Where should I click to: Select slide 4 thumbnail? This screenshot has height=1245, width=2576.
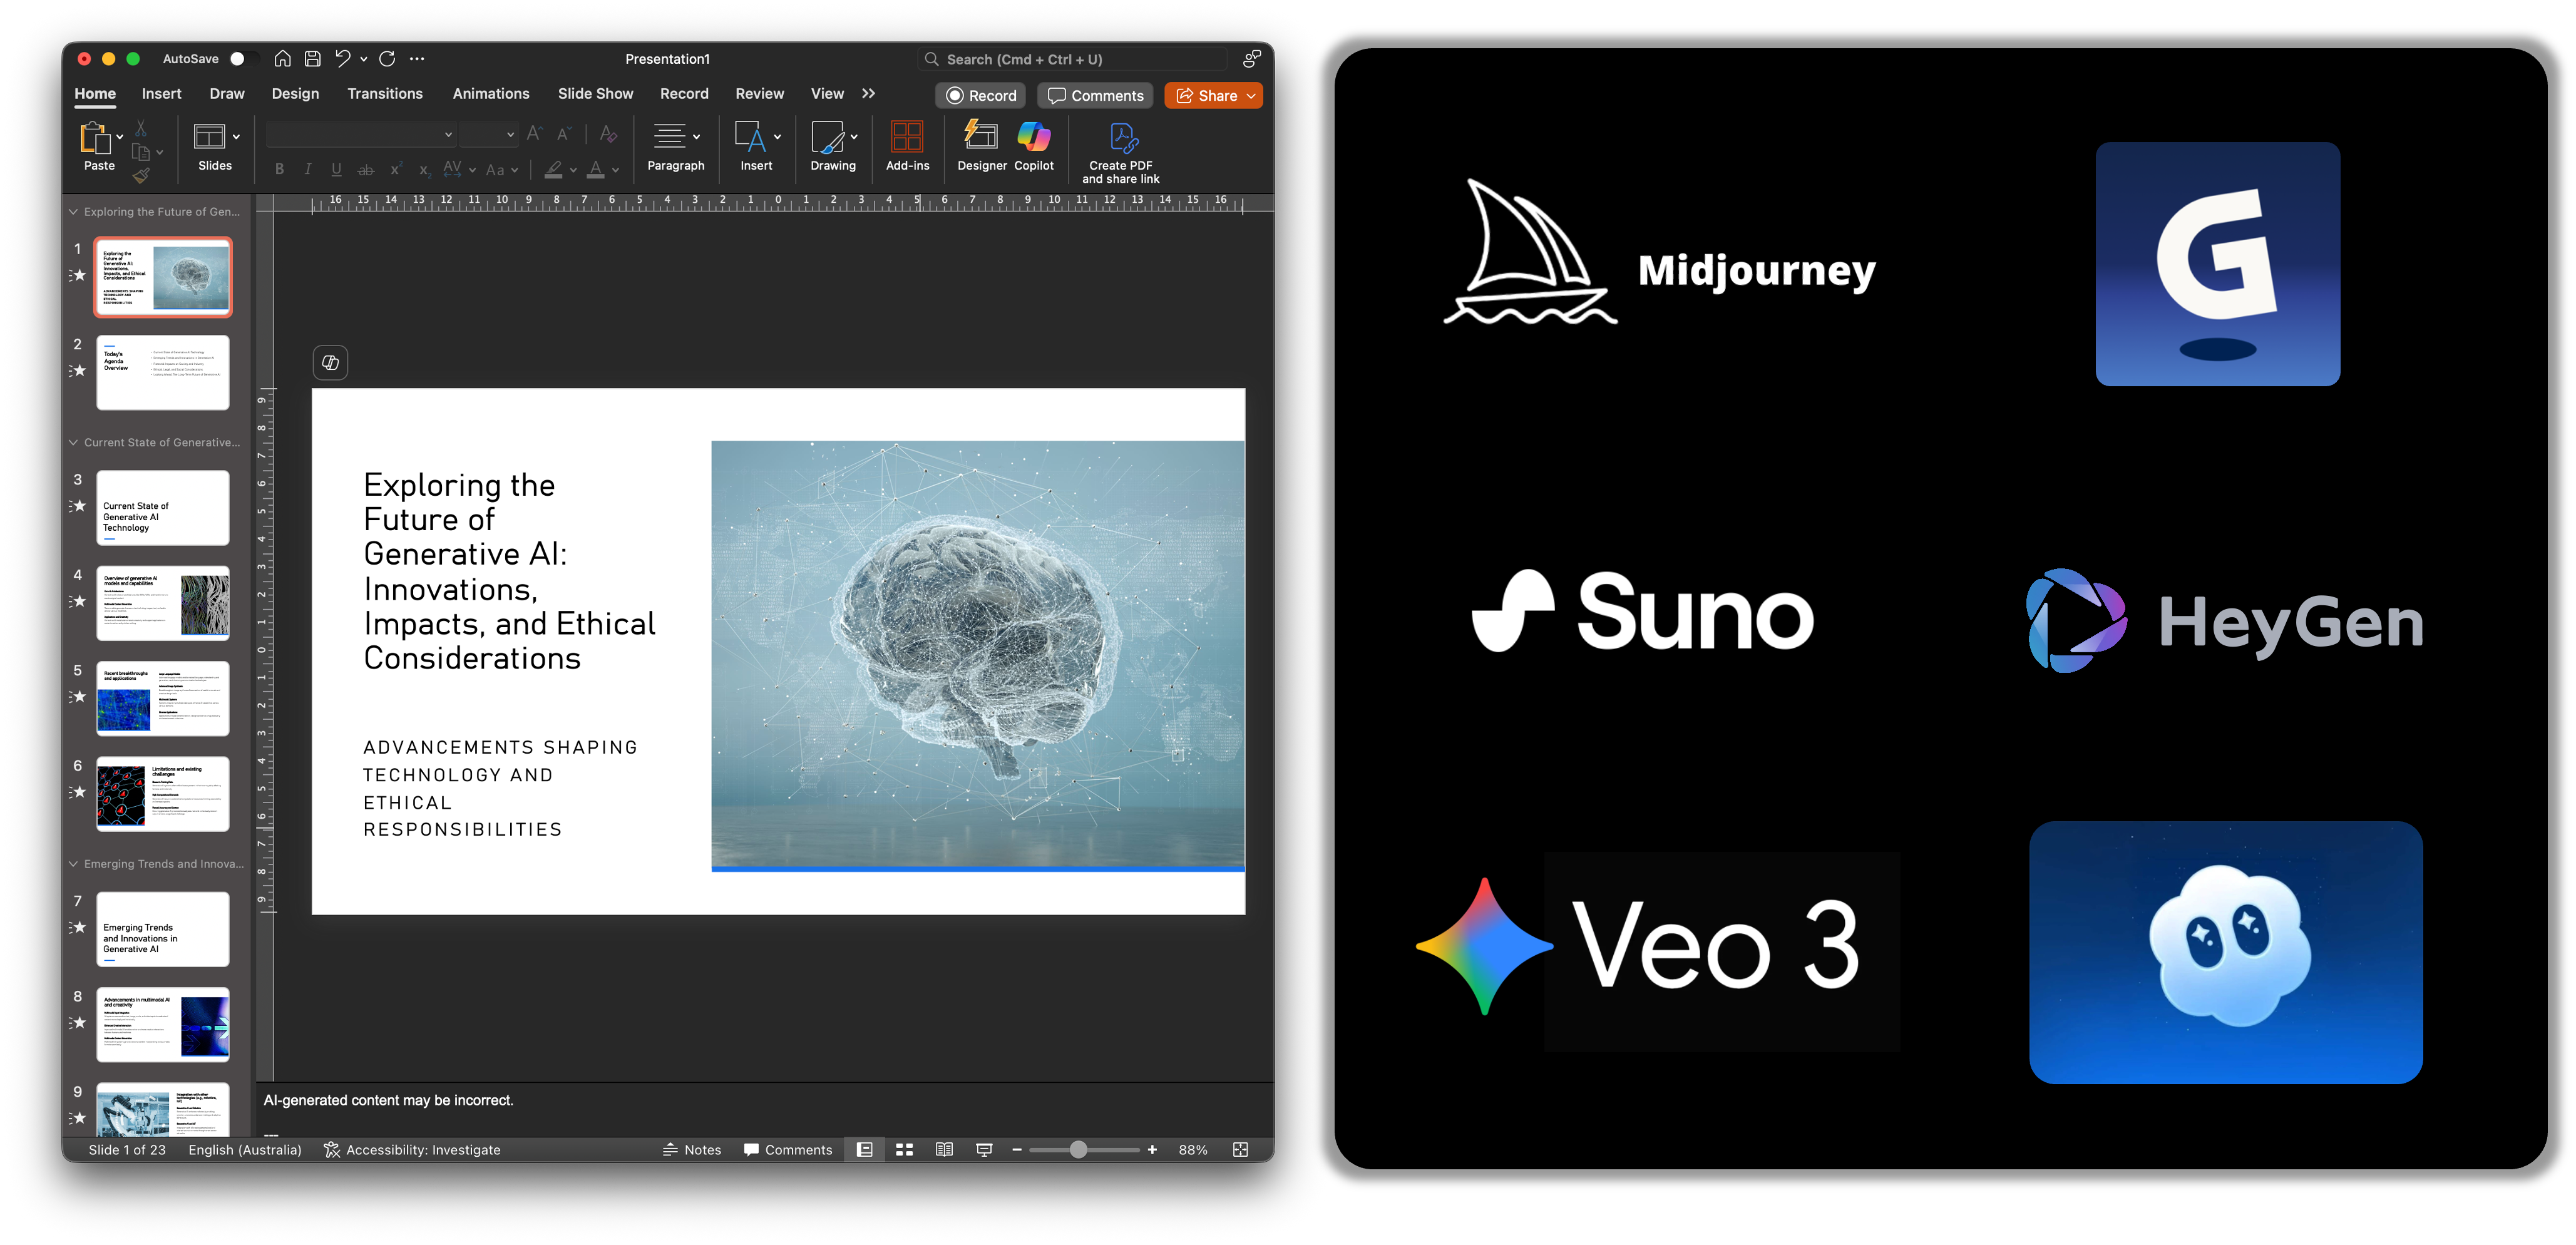click(163, 603)
